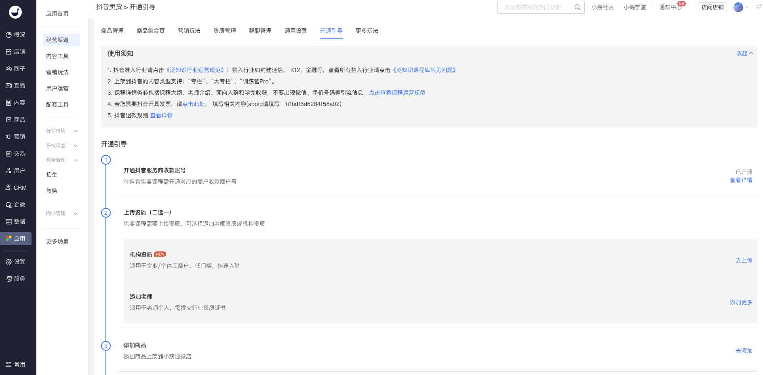View details of 已开通 account
Image resolution: width=763 pixels, height=375 pixels.
(741, 180)
